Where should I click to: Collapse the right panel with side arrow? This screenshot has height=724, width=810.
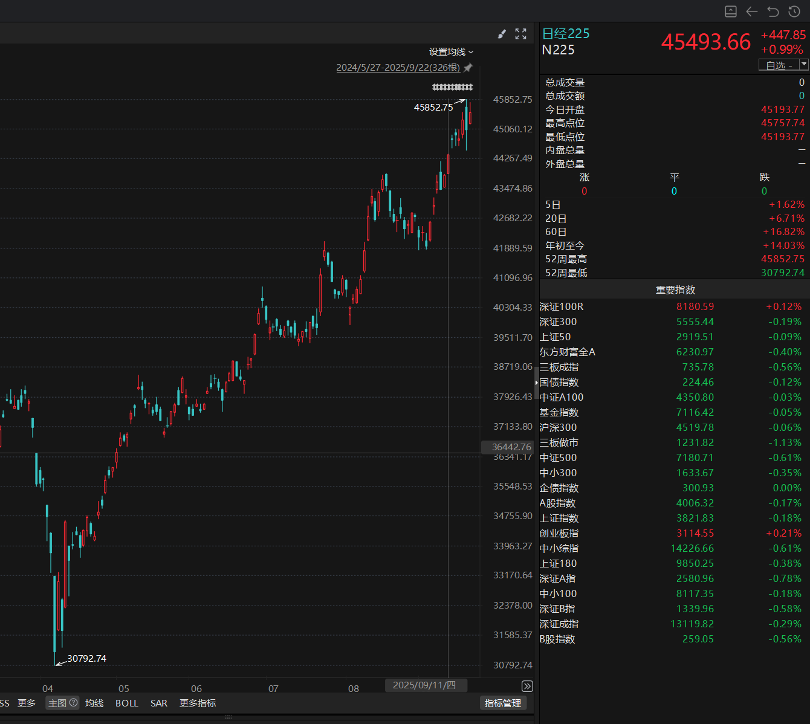536,383
